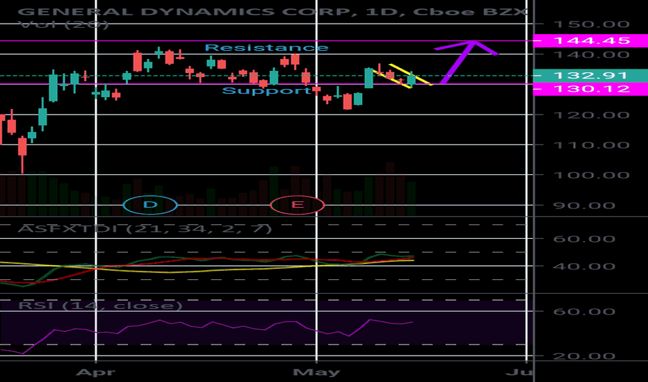Click the 120.00 price axis label
648x382 pixels.
592,115
